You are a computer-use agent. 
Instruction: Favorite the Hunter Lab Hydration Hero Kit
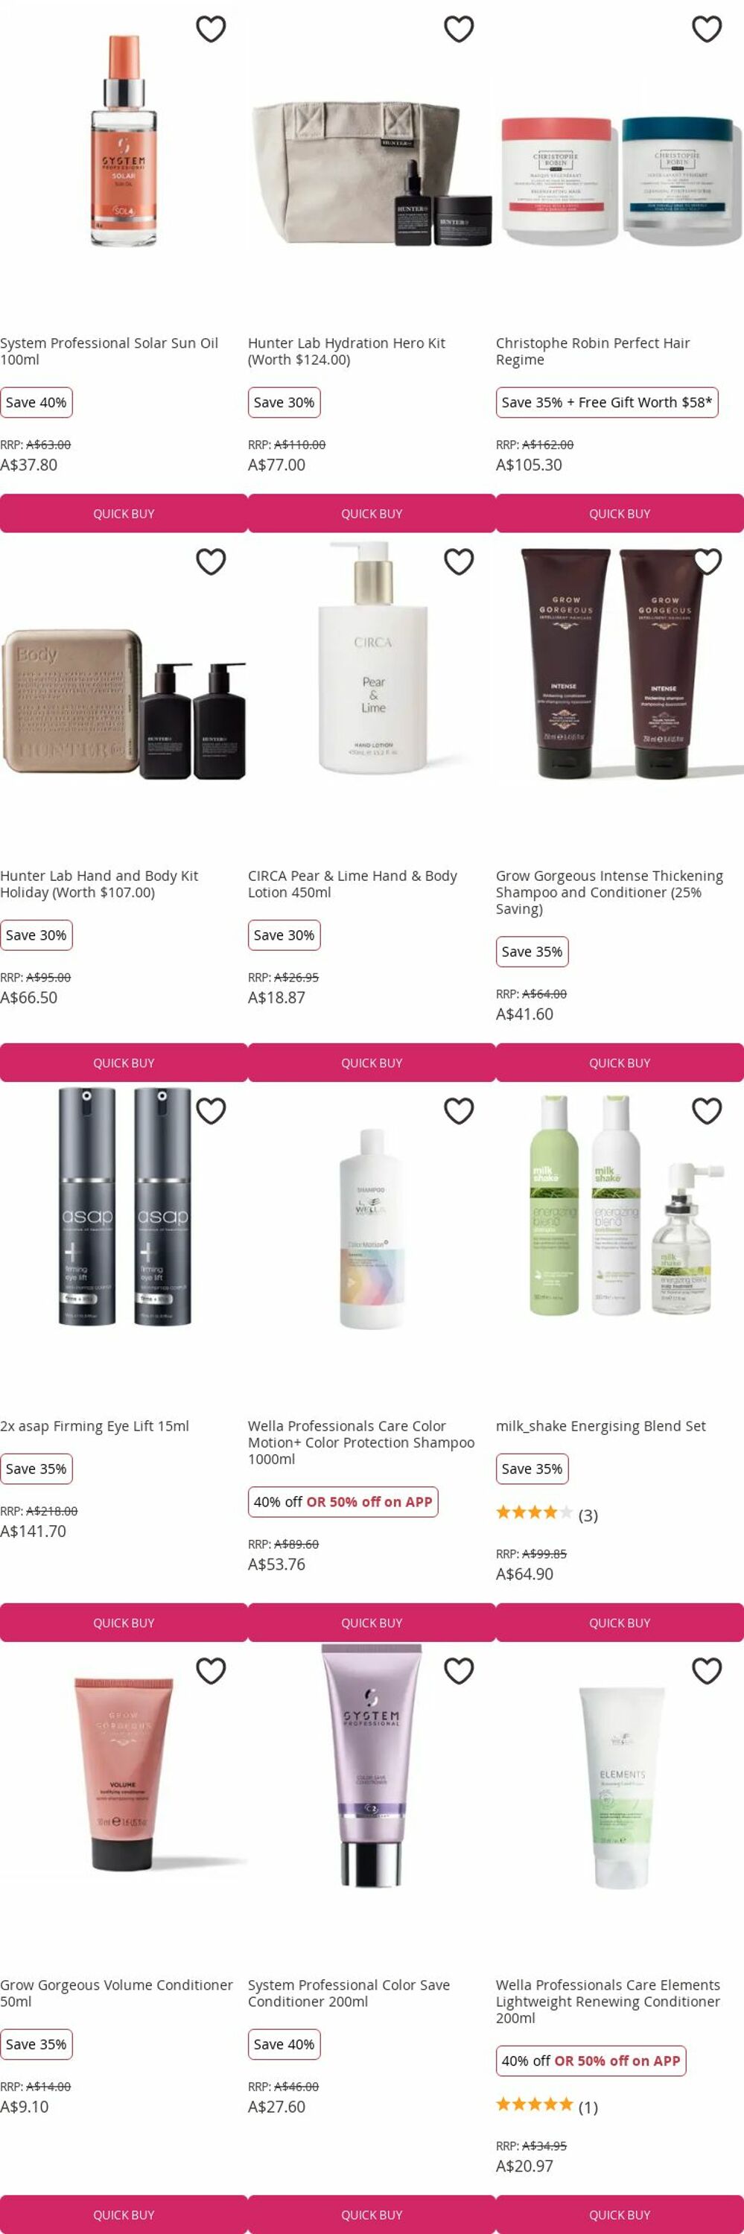[x=459, y=28]
